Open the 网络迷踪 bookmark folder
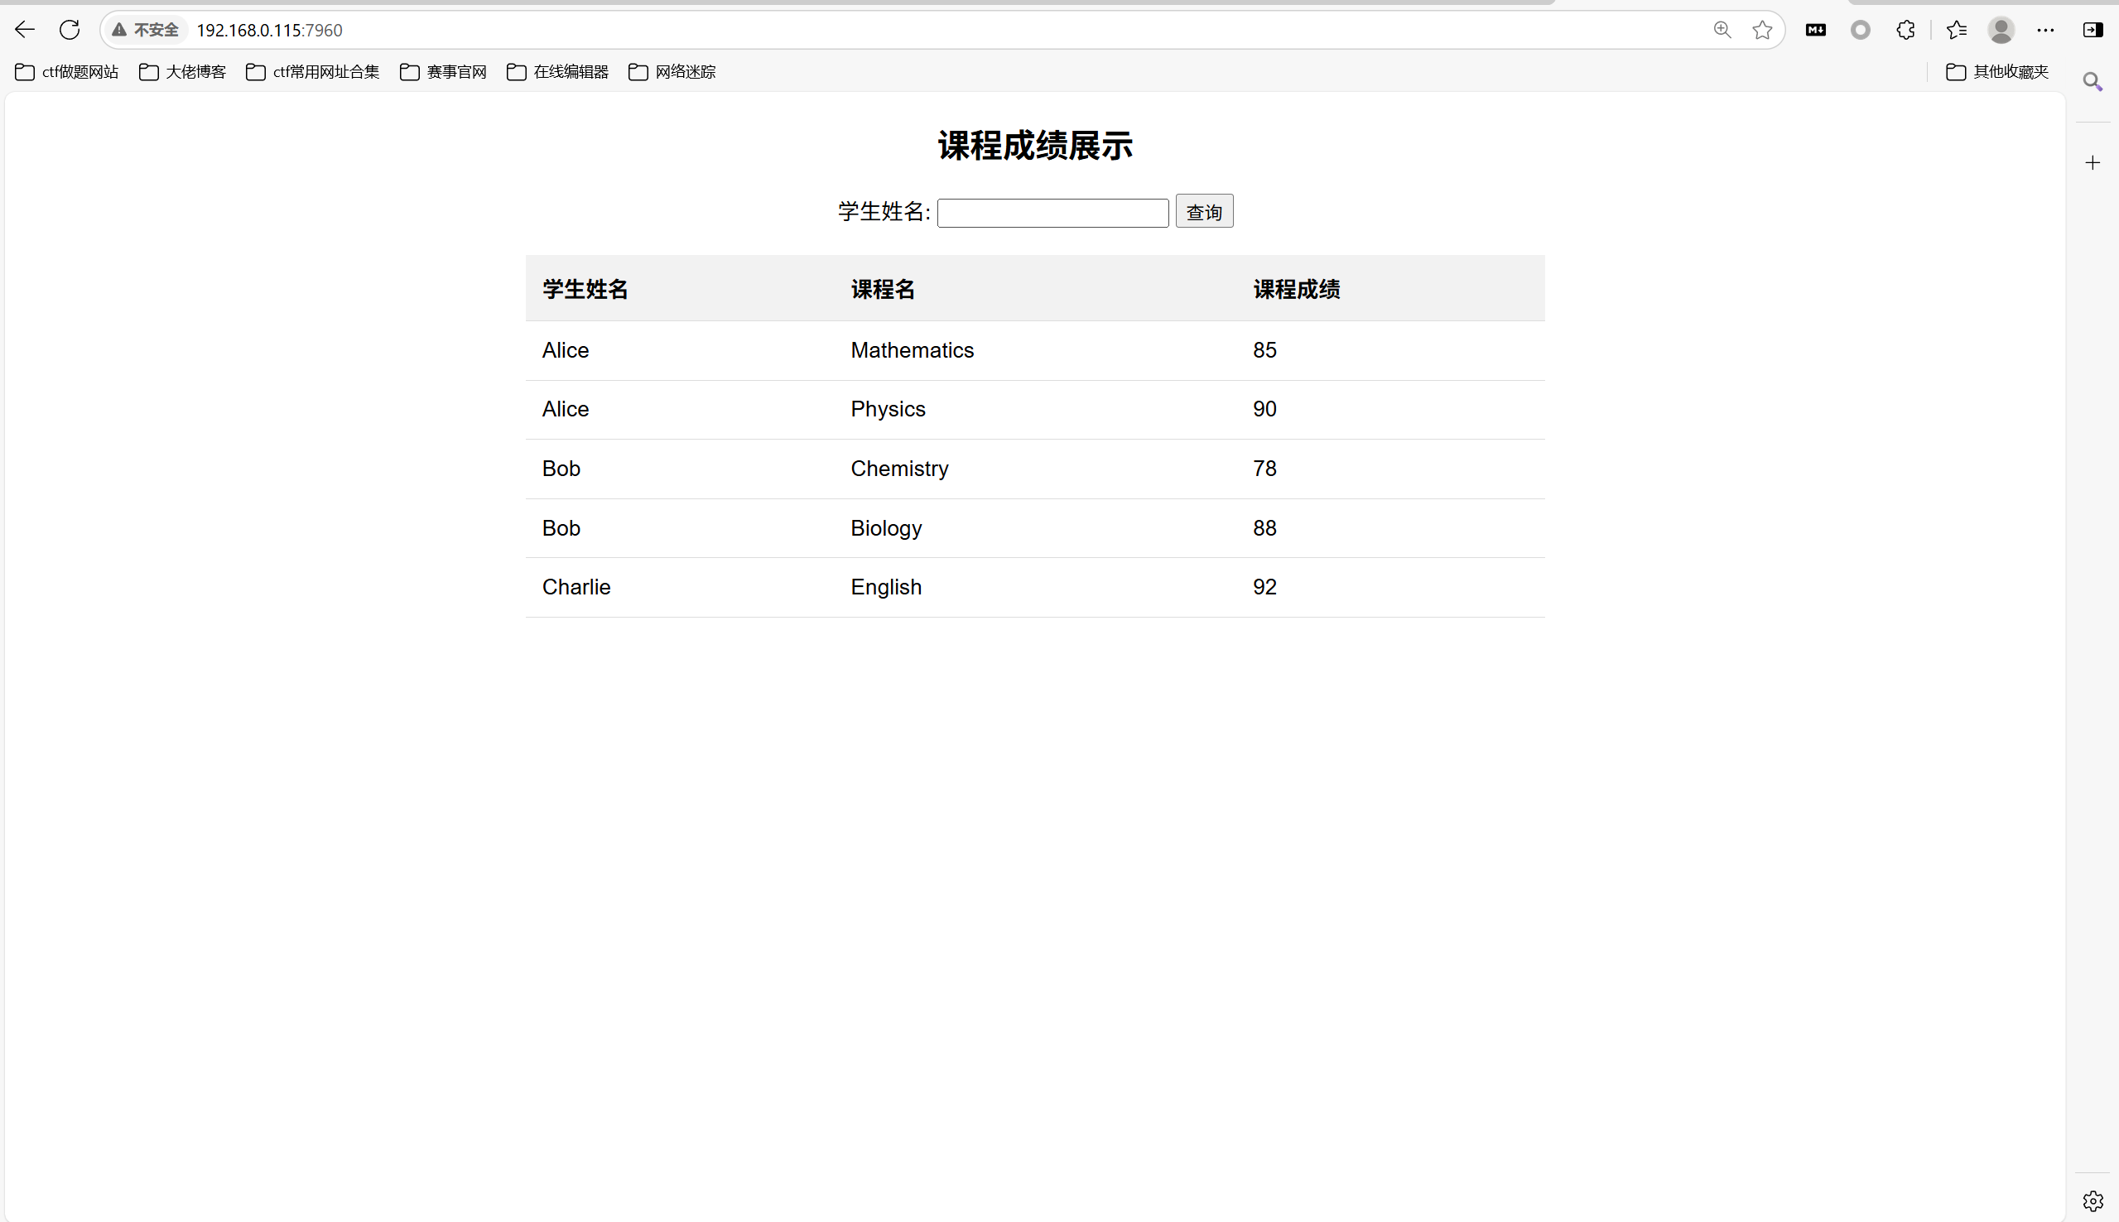This screenshot has width=2119, height=1222. [672, 72]
